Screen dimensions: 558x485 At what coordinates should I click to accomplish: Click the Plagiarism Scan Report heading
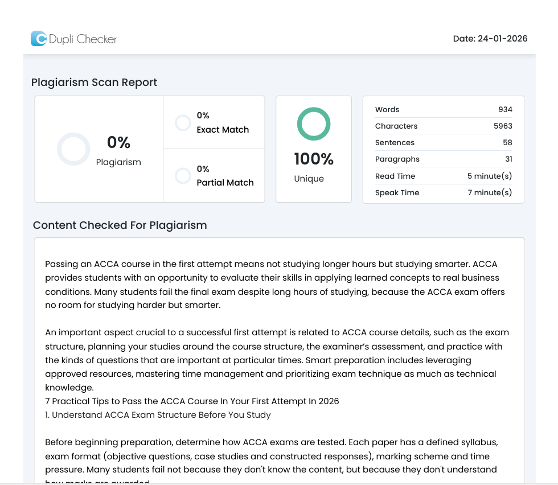pos(94,83)
